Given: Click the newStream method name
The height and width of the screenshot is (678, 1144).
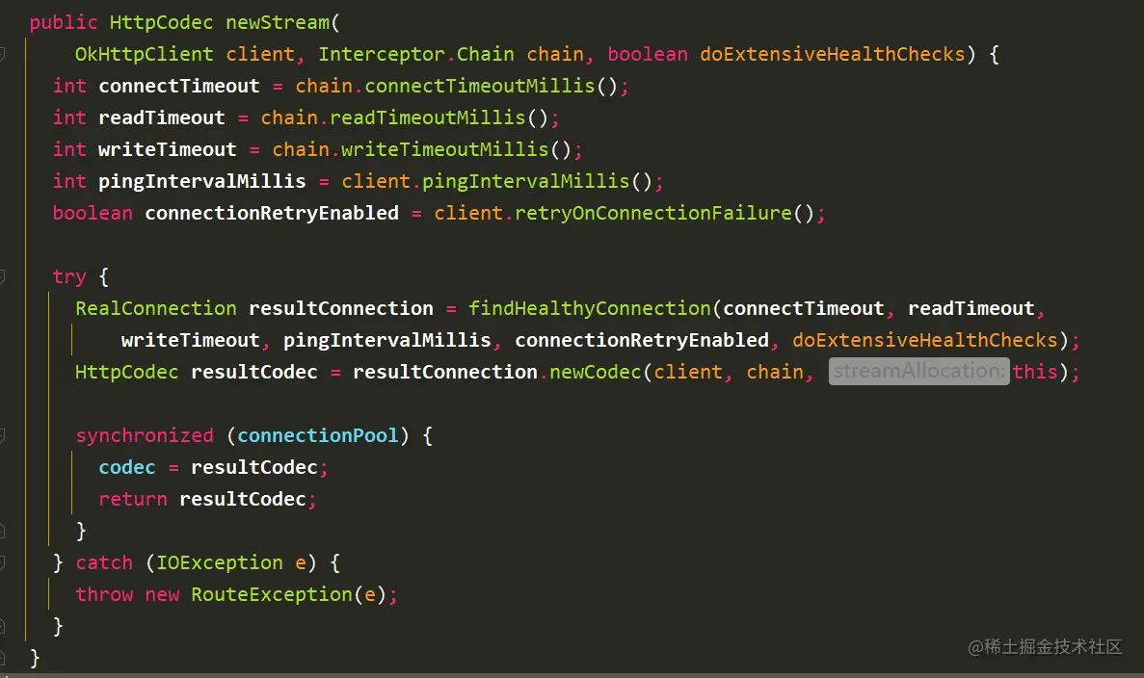Looking at the screenshot, I should pos(278,22).
